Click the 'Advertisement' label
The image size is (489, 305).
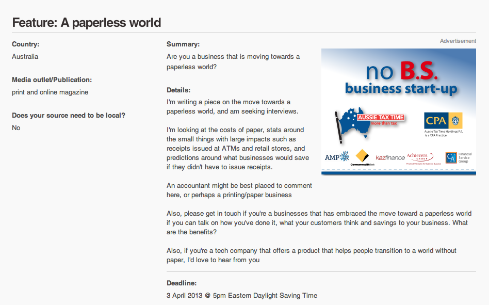(458, 41)
